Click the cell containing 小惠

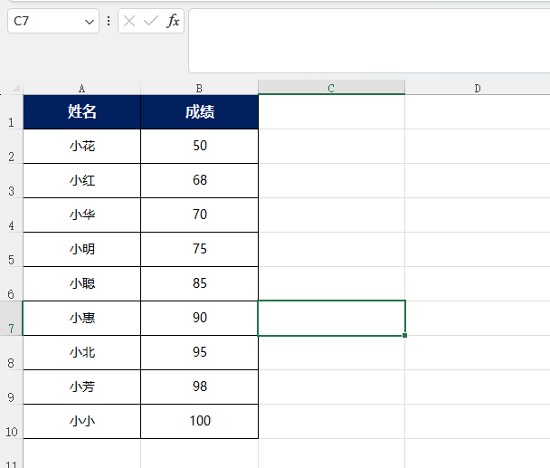tap(81, 318)
